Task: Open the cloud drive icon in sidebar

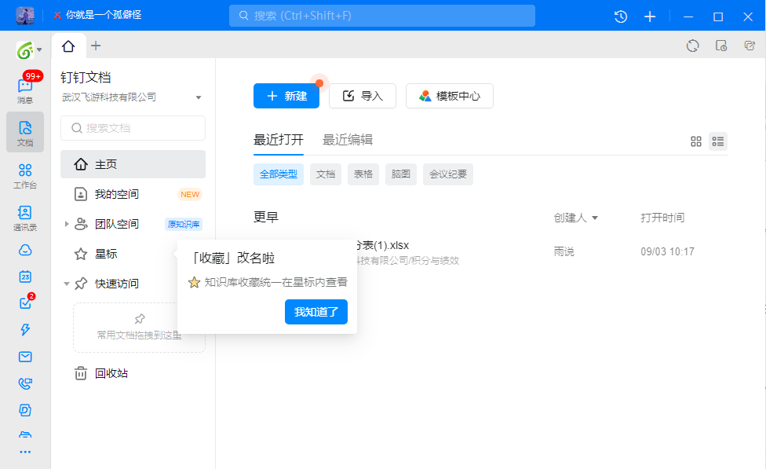Action: pyautogui.click(x=24, y=250)
